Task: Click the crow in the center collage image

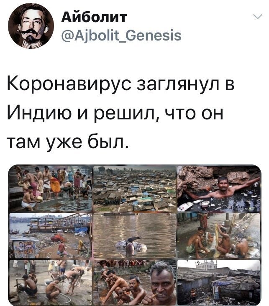Action: (133, 240)
